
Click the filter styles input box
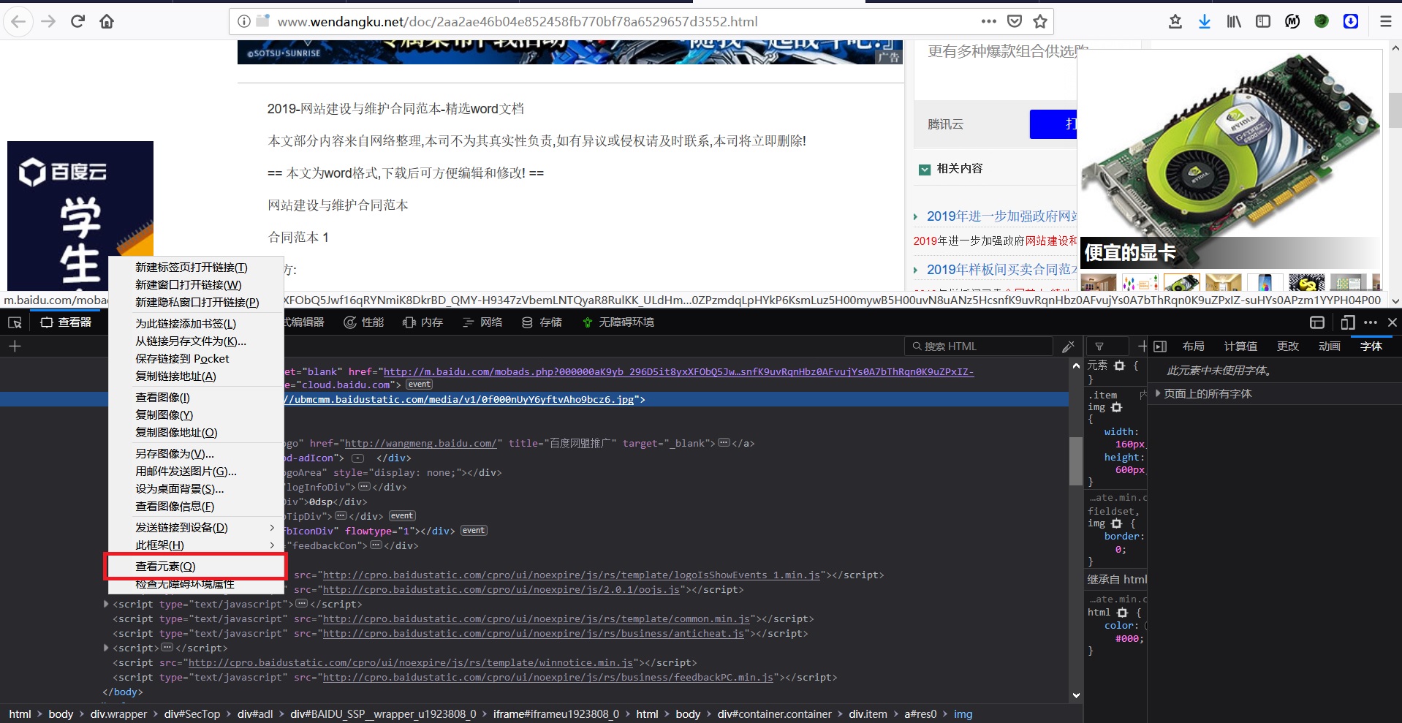click(1110, 346)
